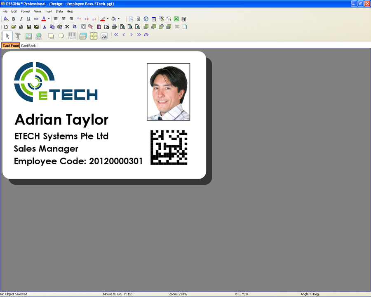Open the font color dropdown arrow

(x=49, y=19)
